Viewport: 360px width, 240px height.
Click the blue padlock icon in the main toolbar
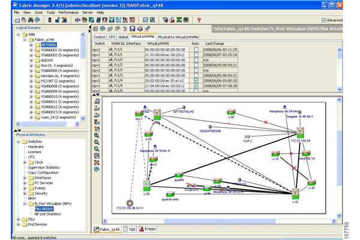click(57, 20)
